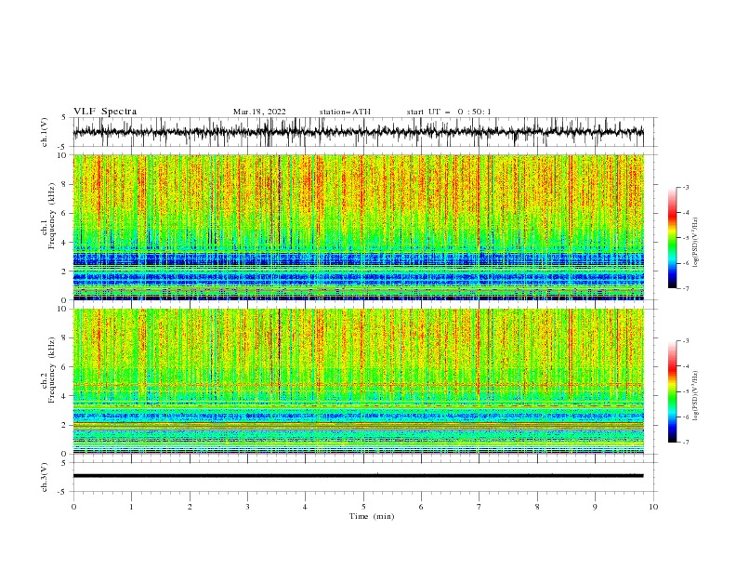
Task: Select the "start UT = 0 : 50: 1" text
Action: pyautogui.click(x=448, y=112)
